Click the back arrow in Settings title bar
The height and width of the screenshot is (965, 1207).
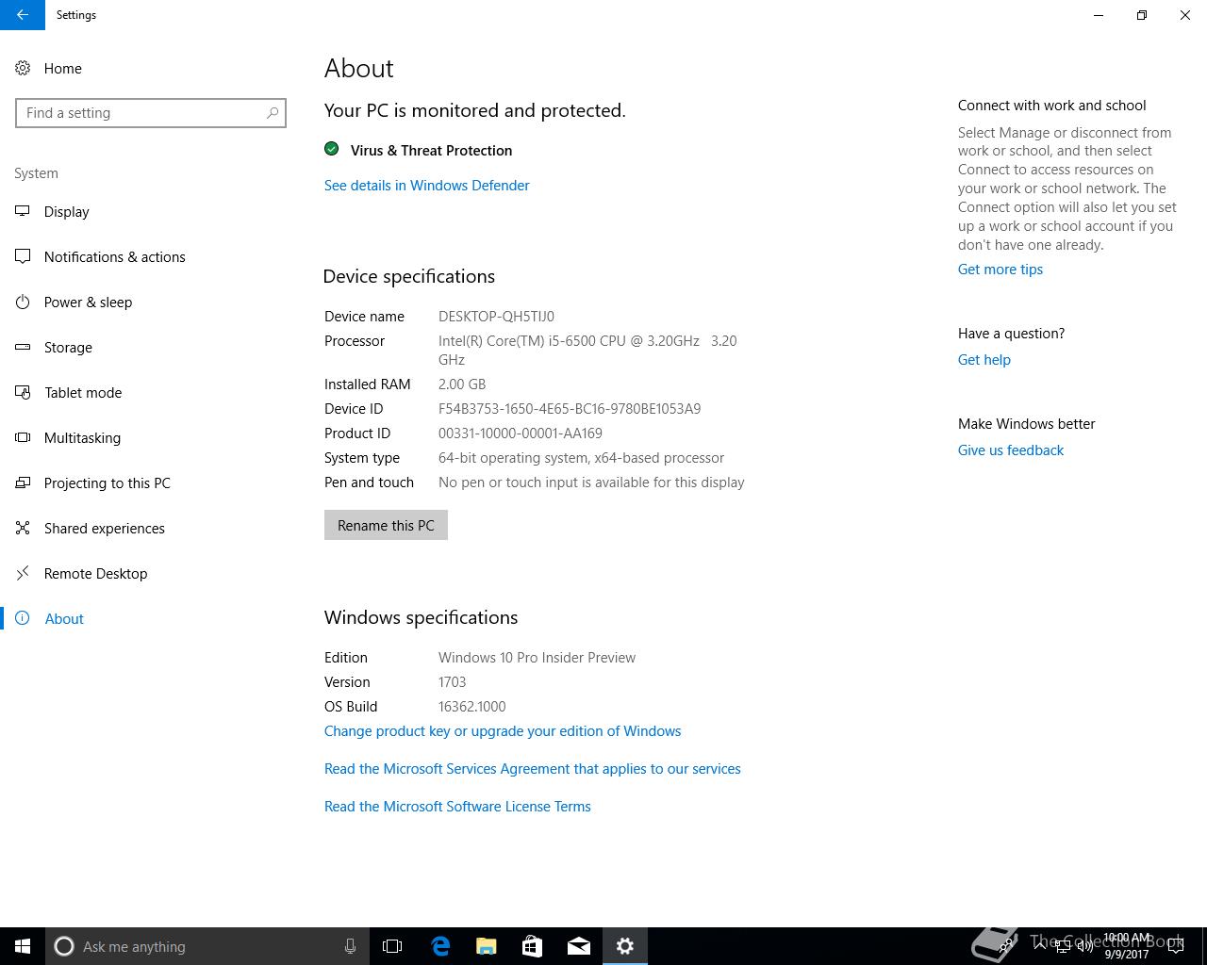click(x=22, y=15)
